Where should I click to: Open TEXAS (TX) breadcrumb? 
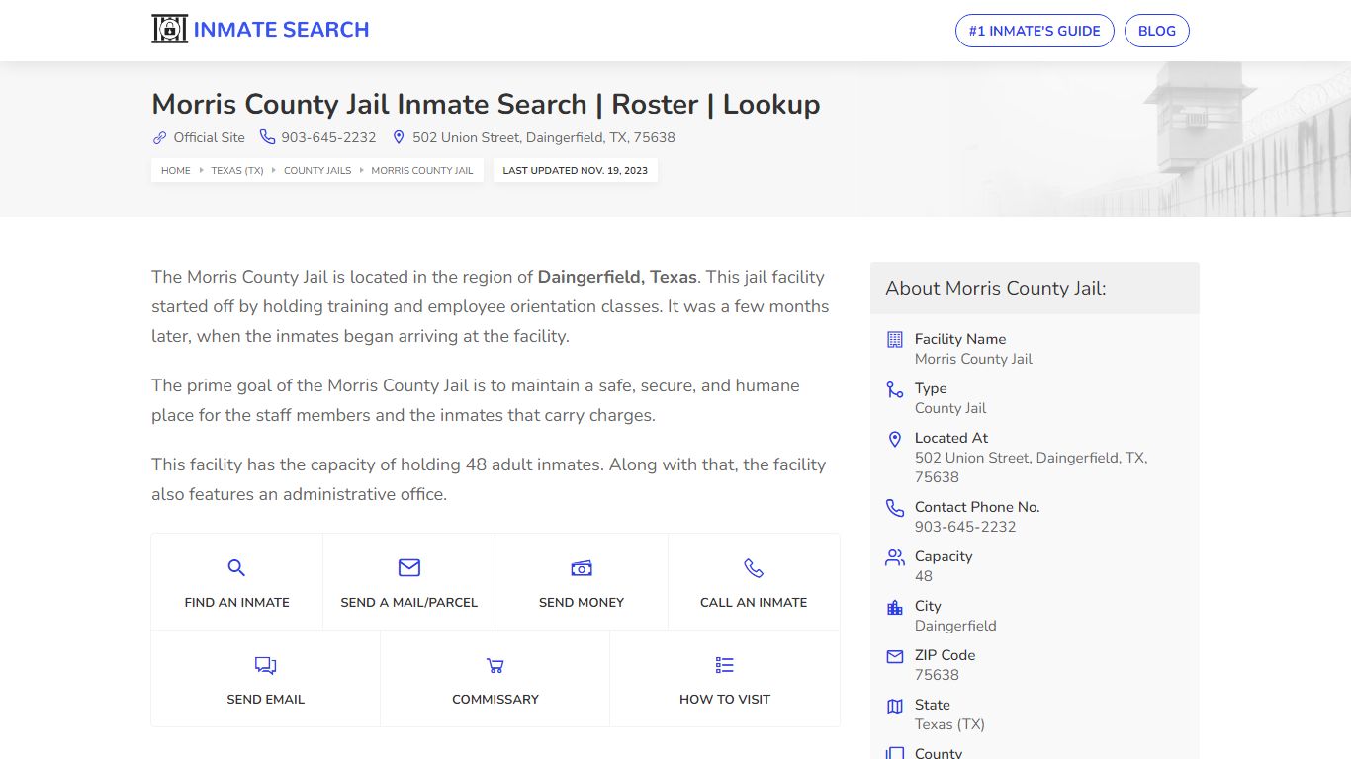coord(237,170)
